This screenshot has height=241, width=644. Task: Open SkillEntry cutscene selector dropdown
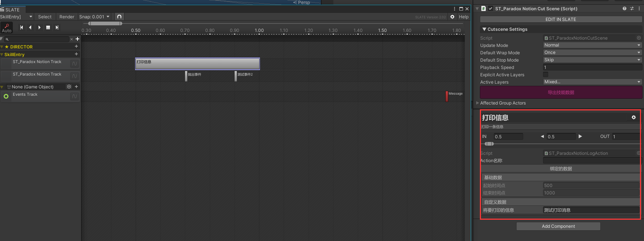(x=17, y=17)
